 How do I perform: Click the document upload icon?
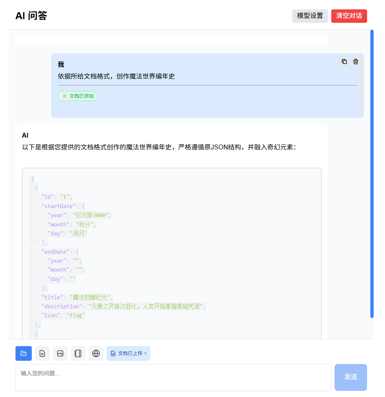[x=42, y=353]
